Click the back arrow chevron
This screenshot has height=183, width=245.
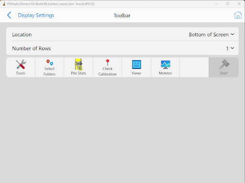click(x=9, y=15)
